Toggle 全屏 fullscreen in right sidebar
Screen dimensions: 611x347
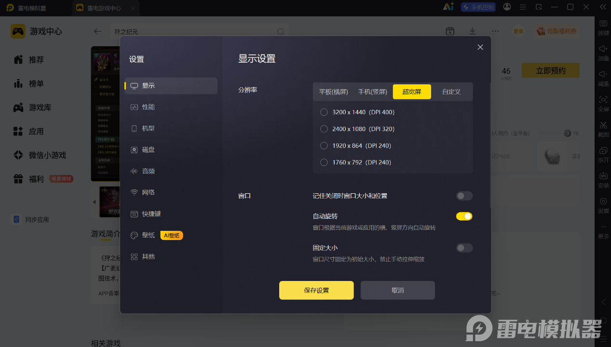click(603, 104)
